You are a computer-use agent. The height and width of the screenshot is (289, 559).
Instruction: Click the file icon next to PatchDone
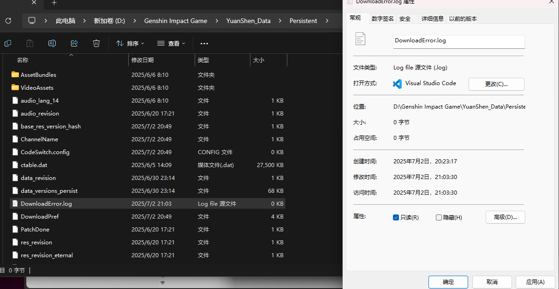pos(15,229)
